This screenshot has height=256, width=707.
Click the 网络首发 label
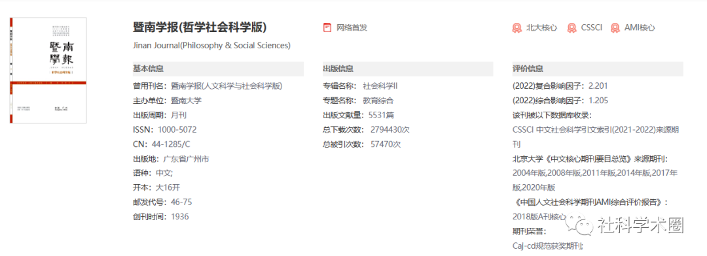(x=352, y=27)
